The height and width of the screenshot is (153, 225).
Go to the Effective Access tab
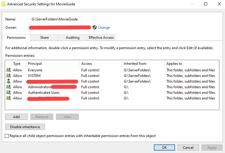(x=101, y=38)
